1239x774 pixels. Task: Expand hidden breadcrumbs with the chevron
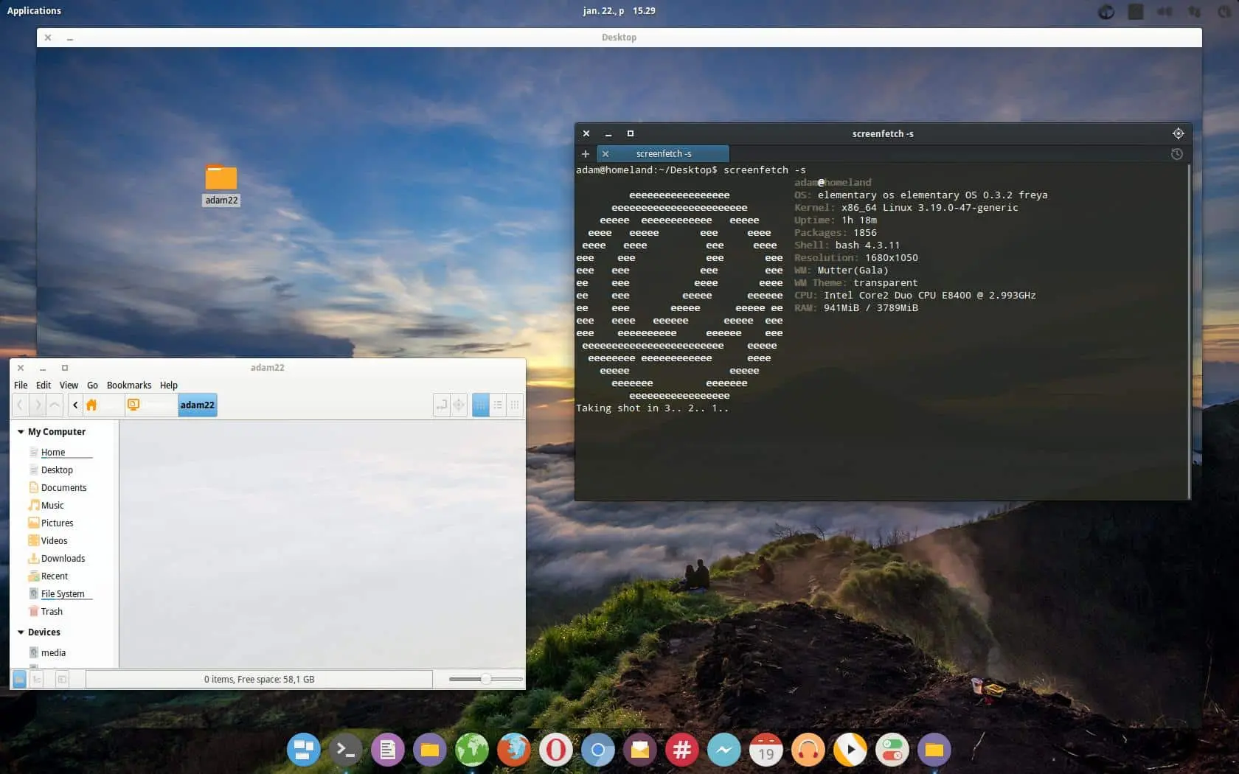75,405
